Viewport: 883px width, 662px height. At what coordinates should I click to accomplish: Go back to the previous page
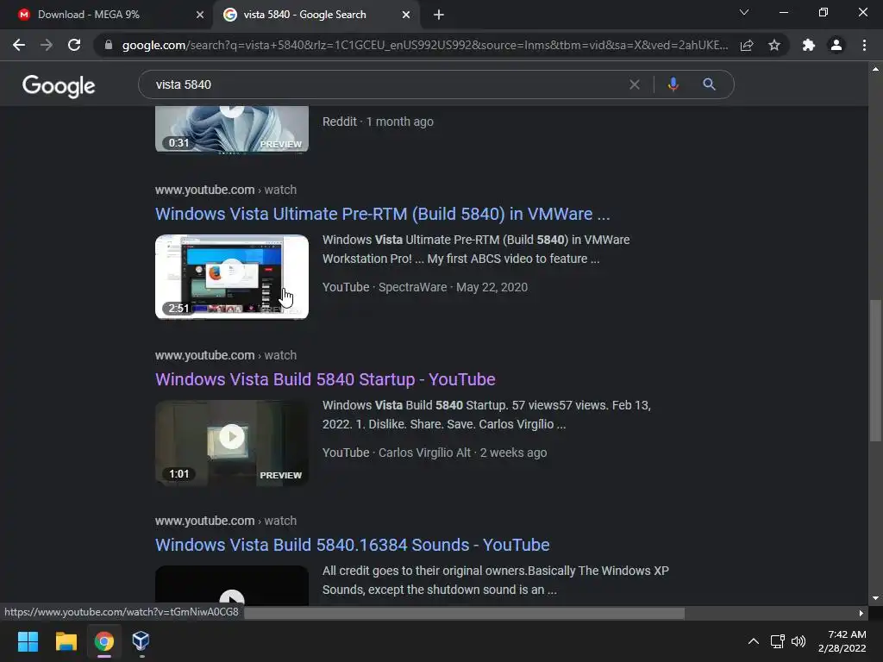(19, 45)
